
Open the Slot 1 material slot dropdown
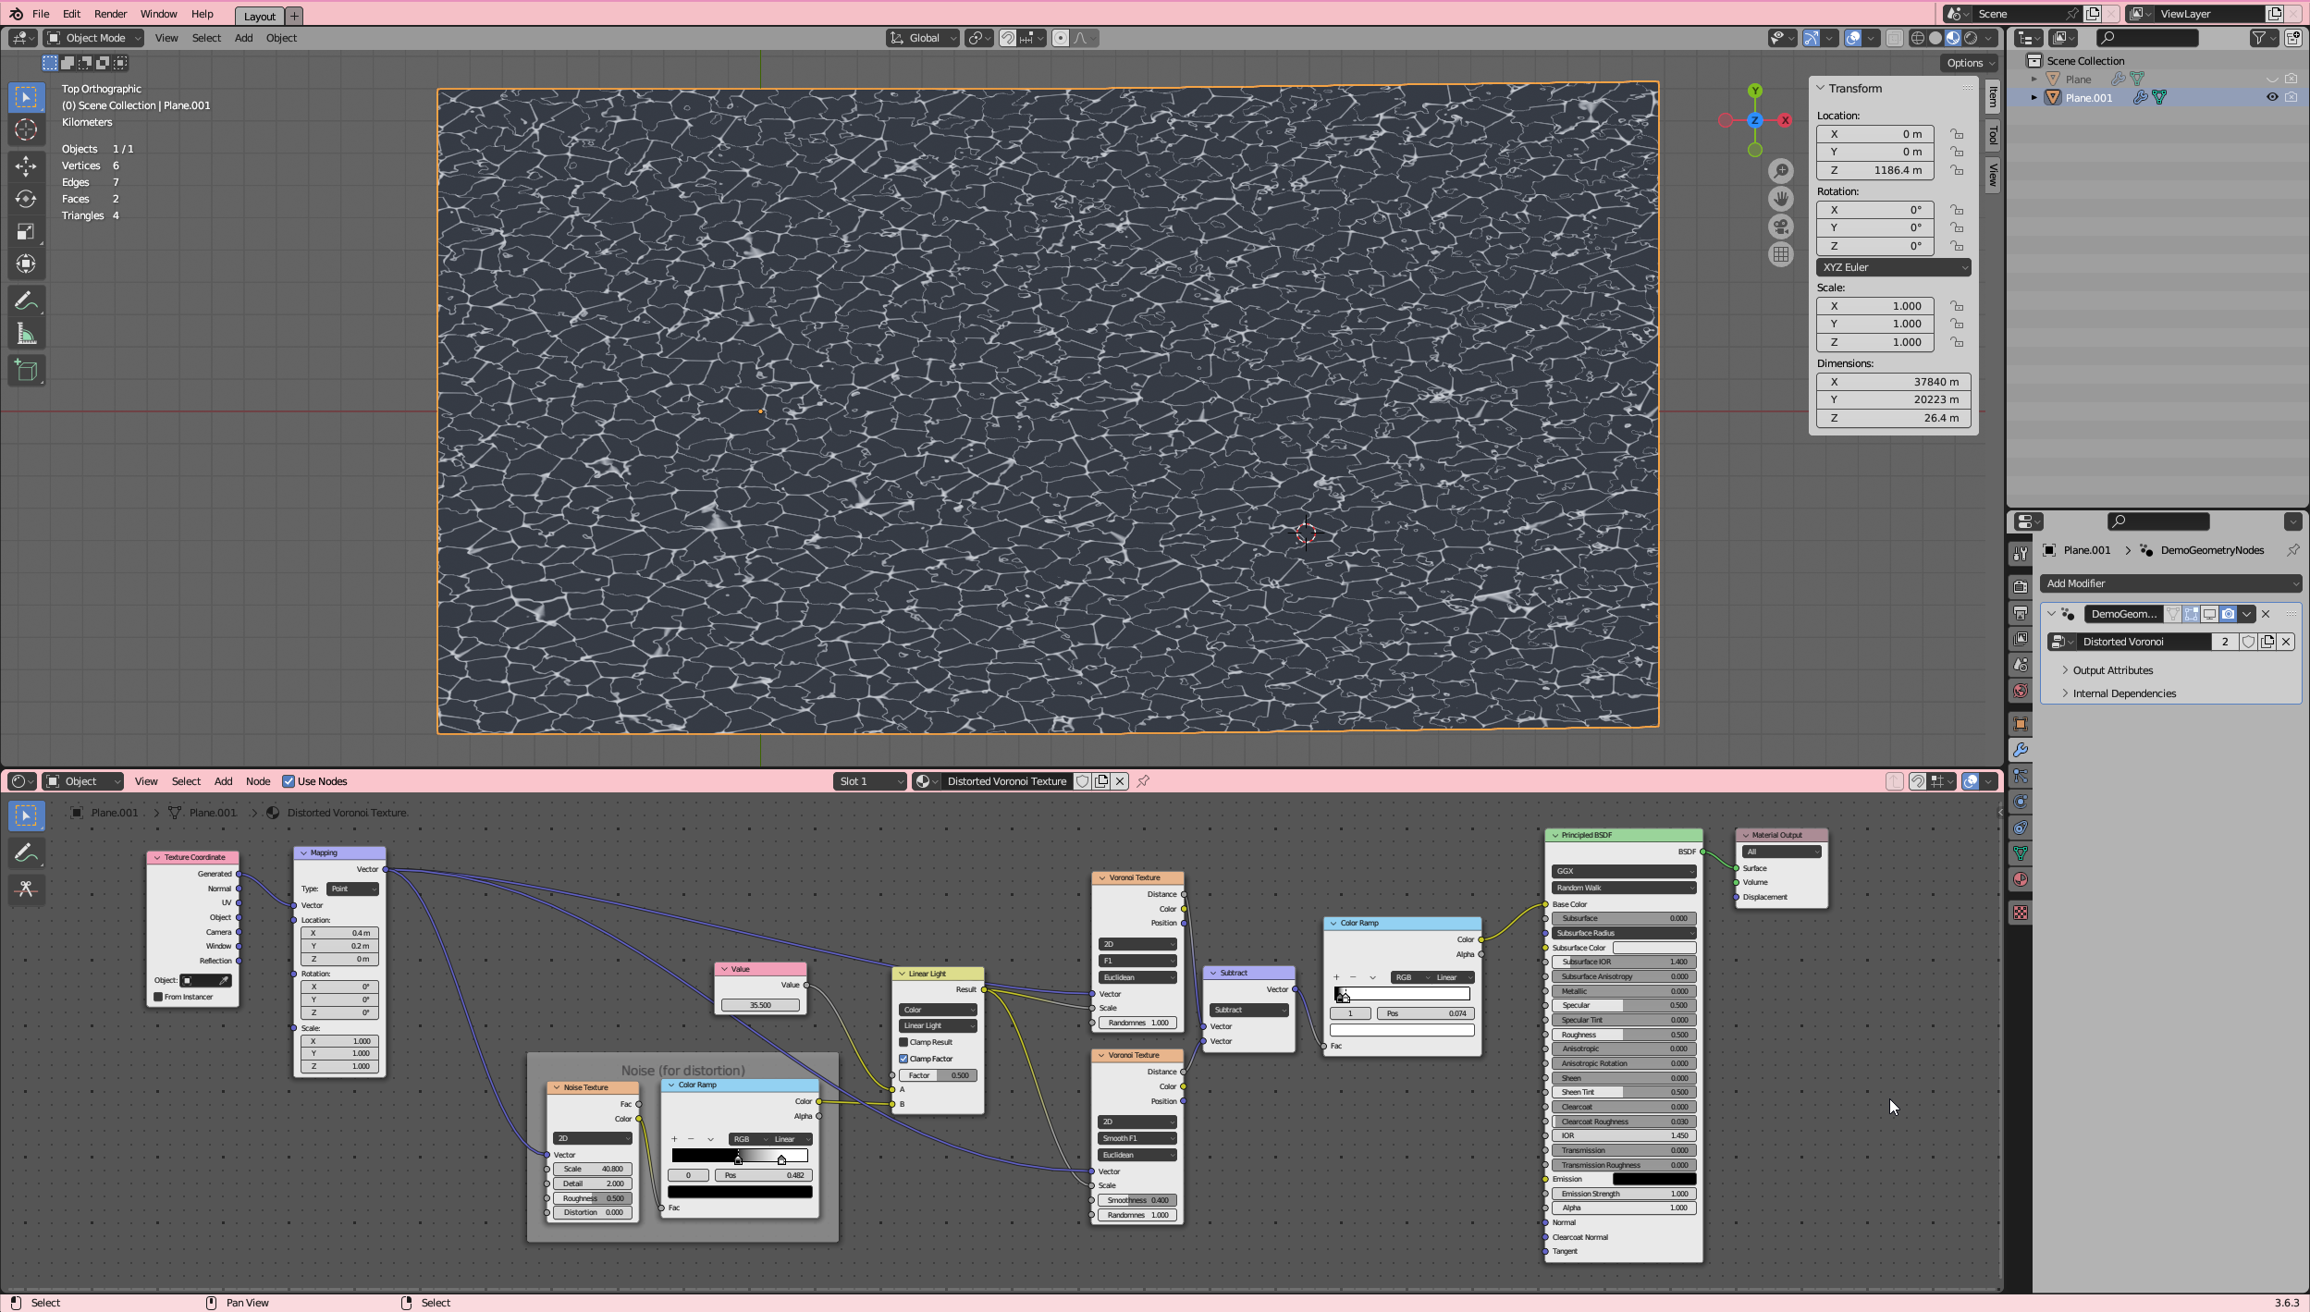(x=869, y=781)
